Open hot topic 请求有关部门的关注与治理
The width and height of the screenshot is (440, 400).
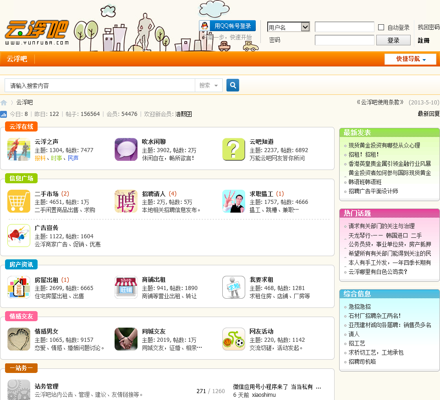tap(381, 226)
